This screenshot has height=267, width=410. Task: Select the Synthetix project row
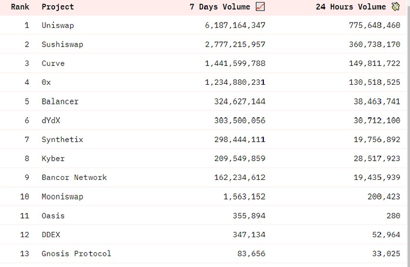pyautogui.click(x=62, y=140)
